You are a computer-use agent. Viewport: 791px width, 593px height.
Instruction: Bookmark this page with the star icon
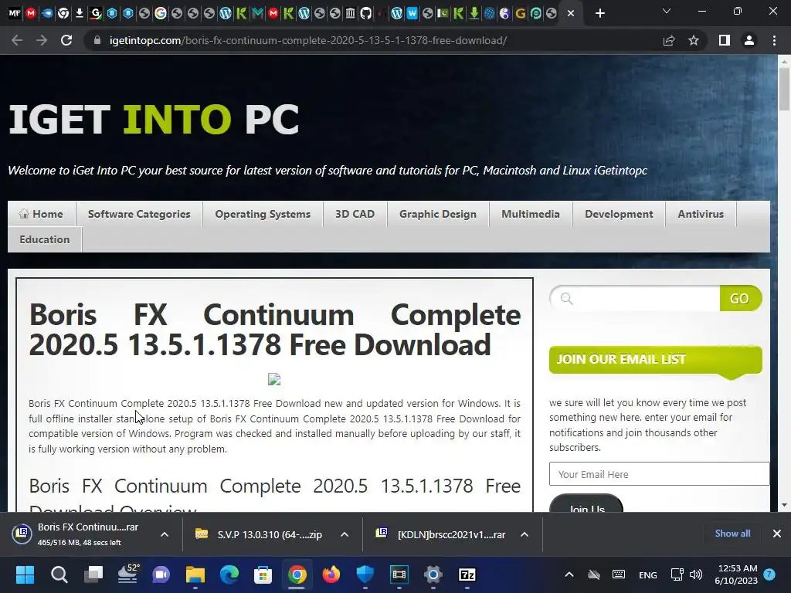coord(694,40)
